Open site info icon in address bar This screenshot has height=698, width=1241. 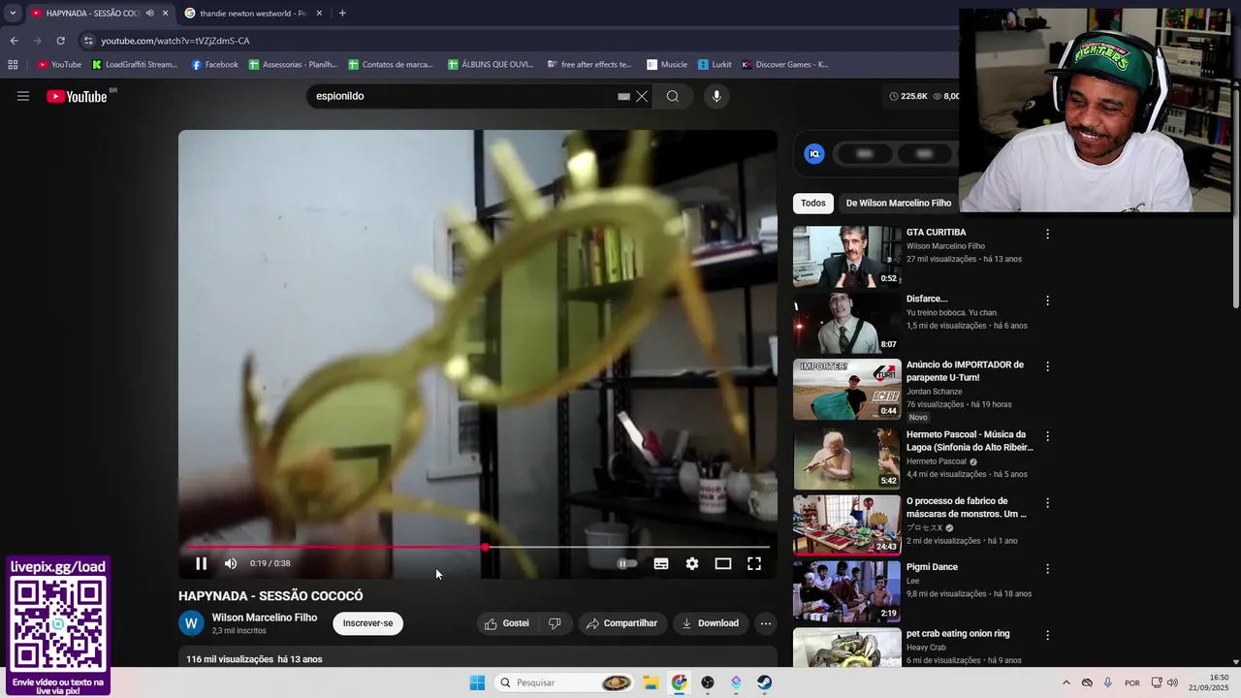88,41
